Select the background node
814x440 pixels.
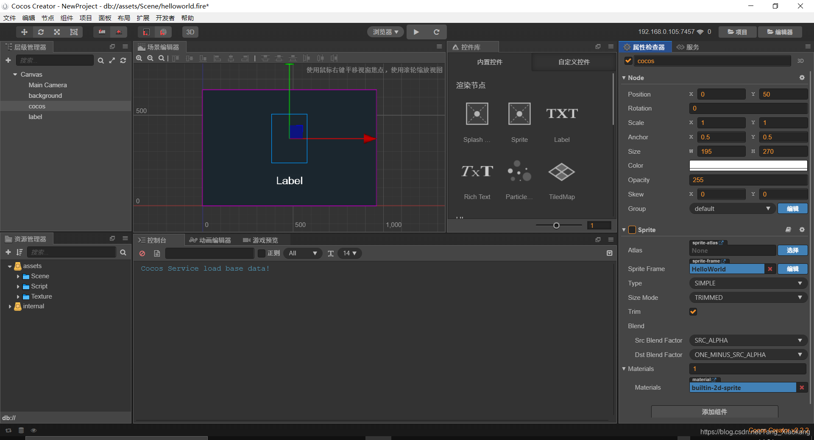pyautogui.click(x=45, y=96)
